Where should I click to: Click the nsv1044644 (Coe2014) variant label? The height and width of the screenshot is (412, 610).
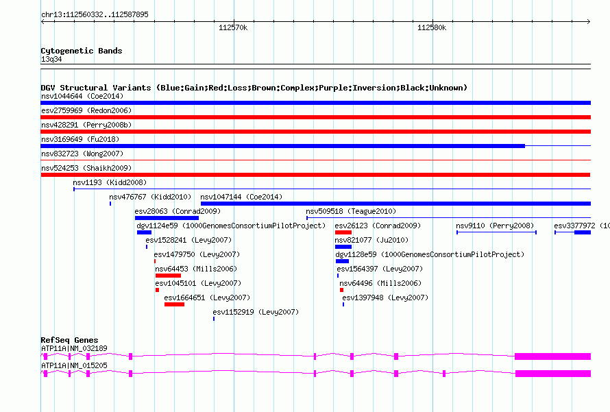[82, 96]
